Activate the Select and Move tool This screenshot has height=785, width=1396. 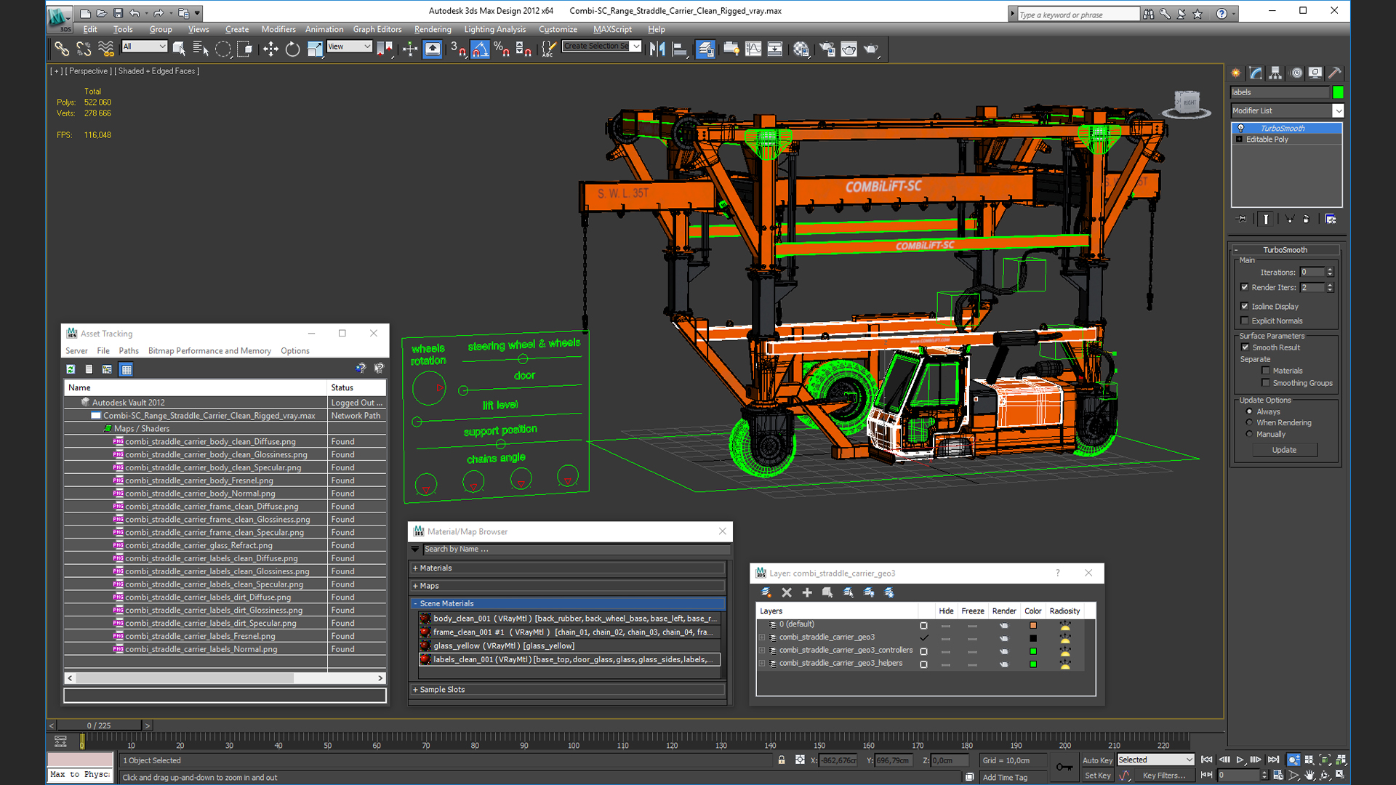click(x=270, y=49)
